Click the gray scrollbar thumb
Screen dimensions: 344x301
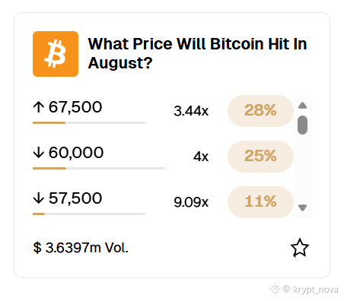pos(302,125)
